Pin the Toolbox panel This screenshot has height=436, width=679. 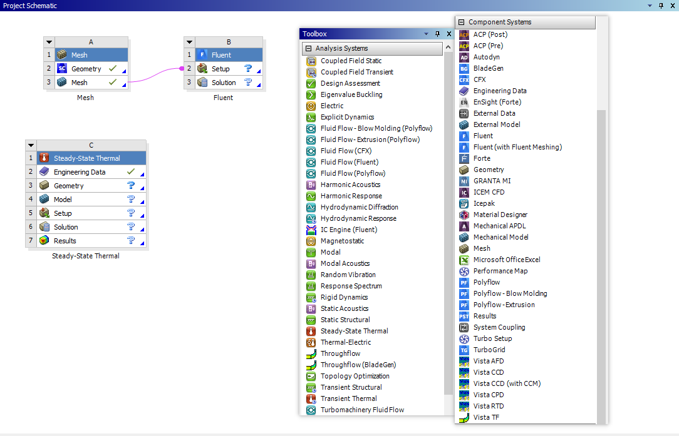coord(437,34)
